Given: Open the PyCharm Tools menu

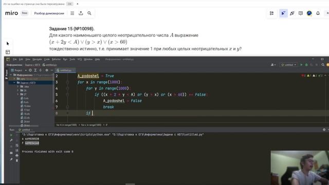Looking at the screenshot, I should pos(72,60).
